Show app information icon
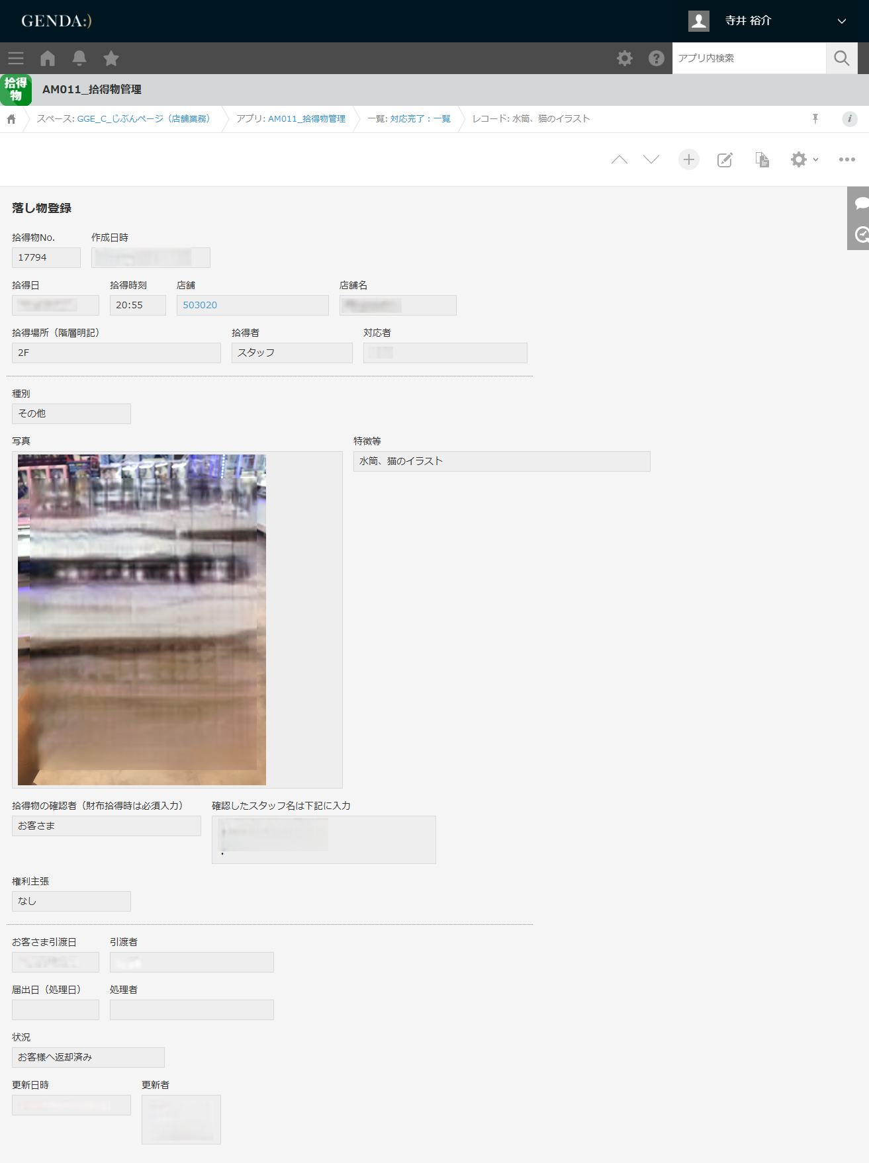 coord(849,118)
